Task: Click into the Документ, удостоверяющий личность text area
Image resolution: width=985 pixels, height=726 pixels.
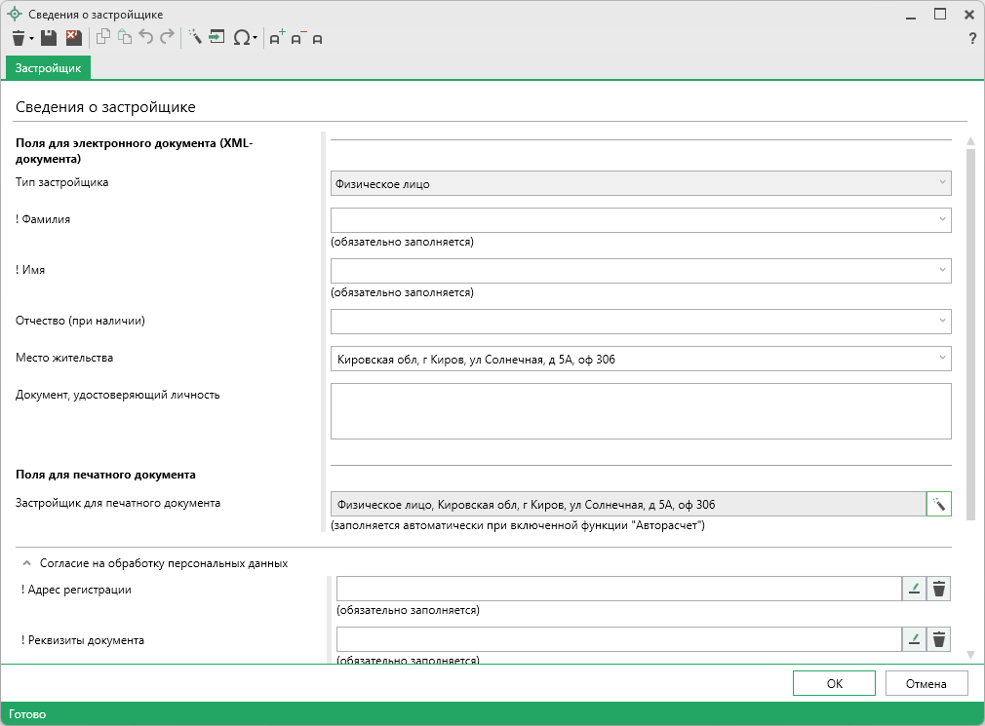Action: (640, 411)
